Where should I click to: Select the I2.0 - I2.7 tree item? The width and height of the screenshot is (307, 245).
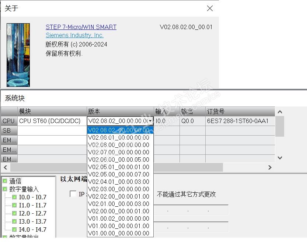click(x=32, y=213)
